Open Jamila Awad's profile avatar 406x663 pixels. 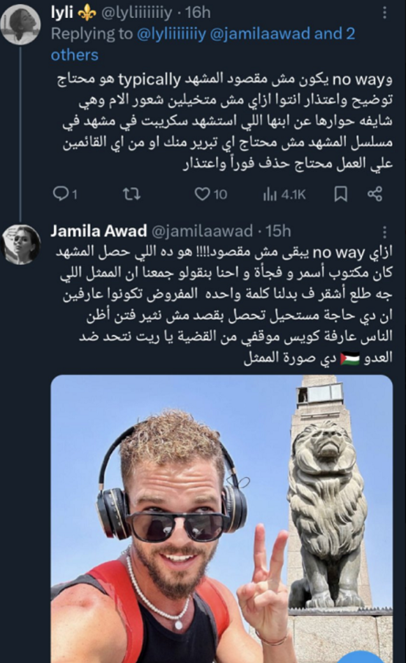pyautogui.click(x=20, y=245)
